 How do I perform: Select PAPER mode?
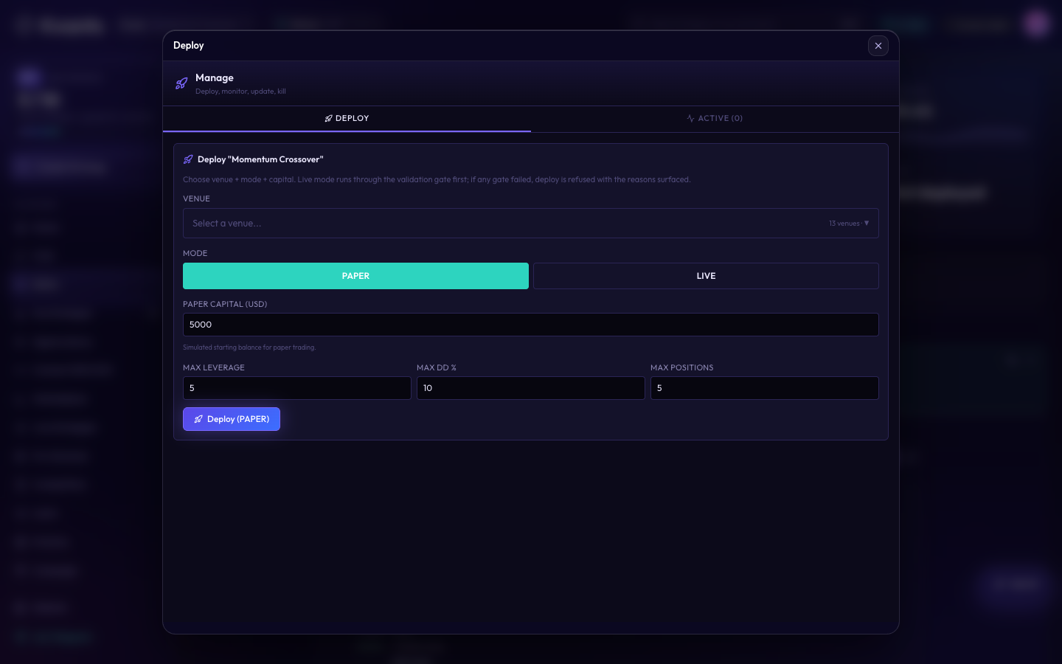355,276
